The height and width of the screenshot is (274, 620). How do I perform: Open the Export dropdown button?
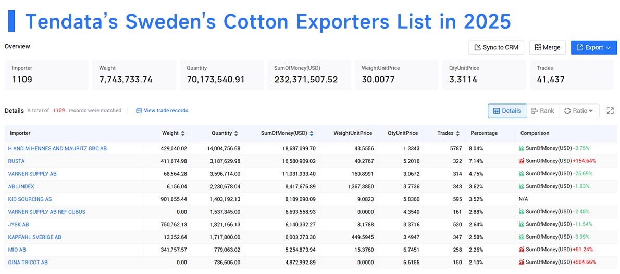coord(594,47)
